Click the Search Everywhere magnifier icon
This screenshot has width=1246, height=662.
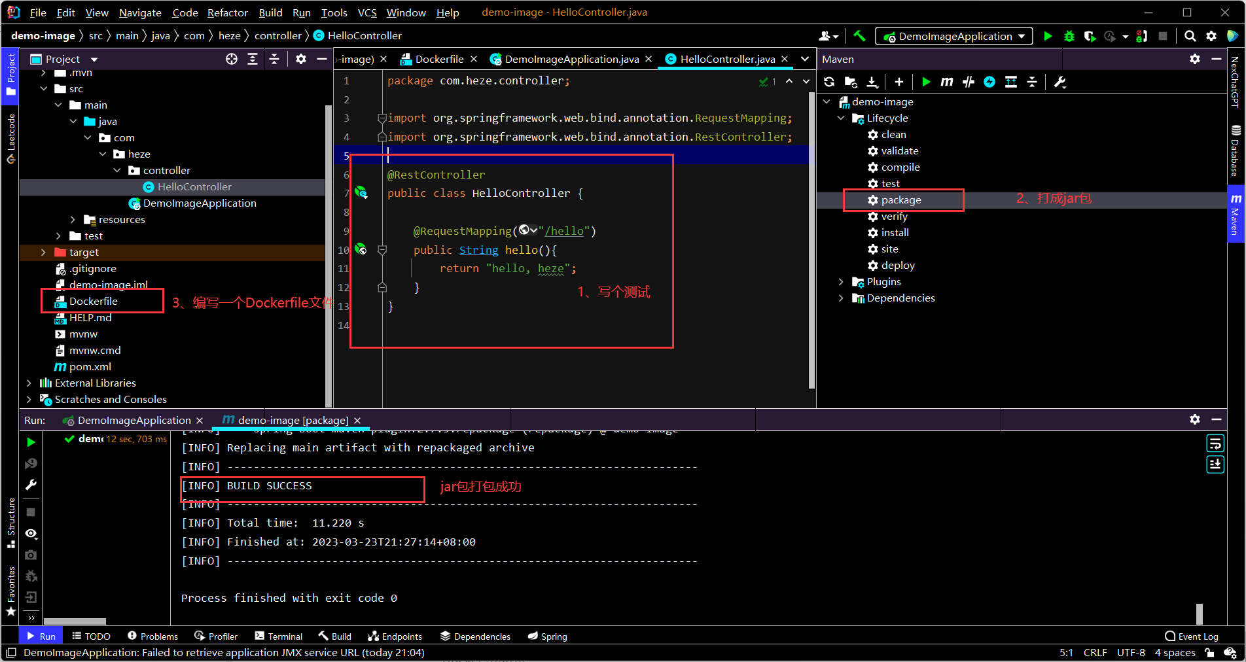(1190, 36)
